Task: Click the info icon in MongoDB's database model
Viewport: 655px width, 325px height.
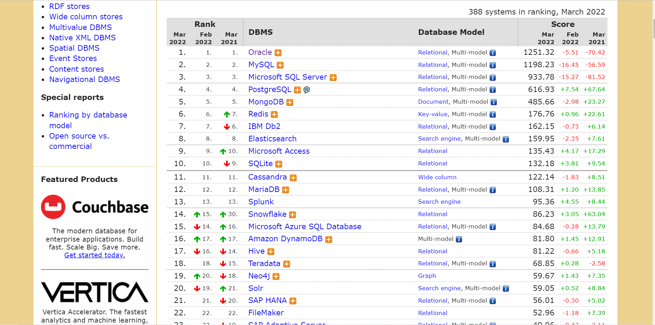Action: (x=494, y=102)
